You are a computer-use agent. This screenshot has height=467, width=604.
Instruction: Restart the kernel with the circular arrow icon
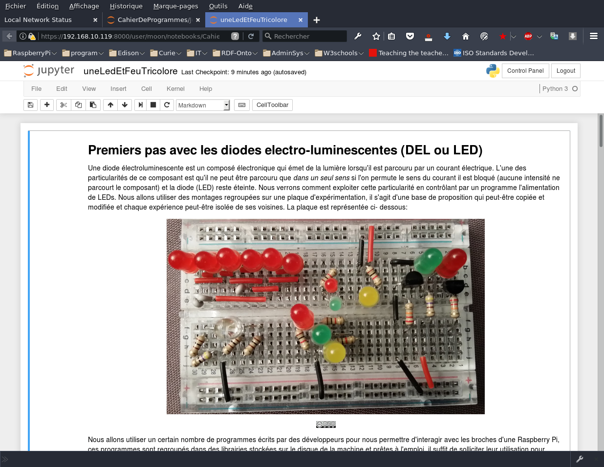(x=167, y=105)
